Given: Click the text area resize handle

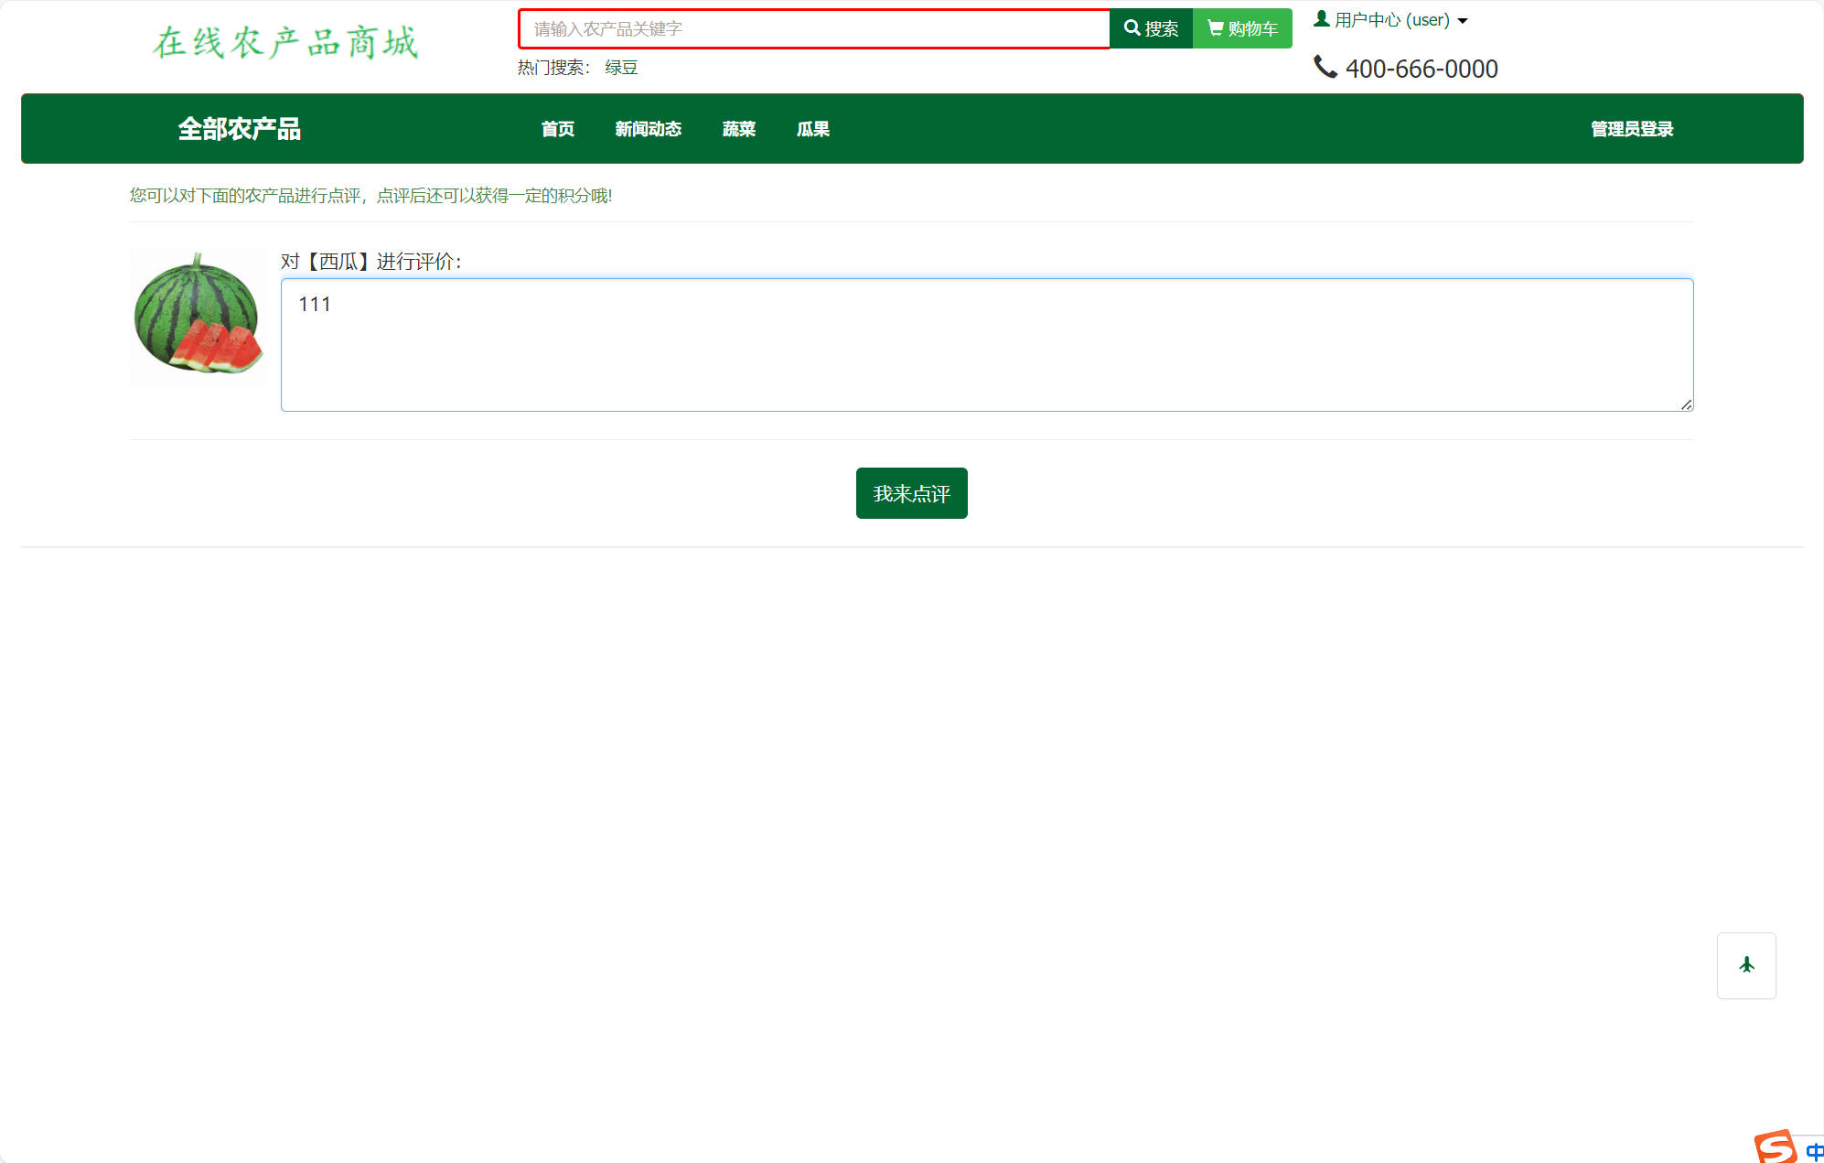Looking at the screenshot, I should pyautogui.click(x=1686, y=404).
